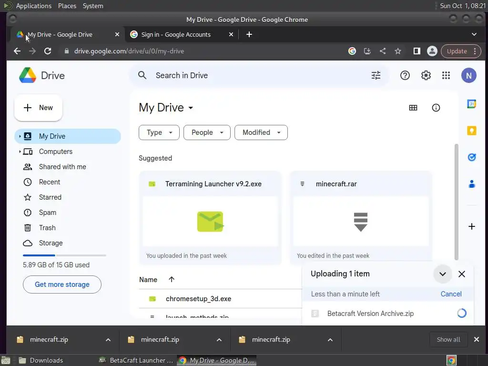Open the Modified filter dropdown
The width and height of the screenshot is (488, 366).
click(x=261, y=132)
